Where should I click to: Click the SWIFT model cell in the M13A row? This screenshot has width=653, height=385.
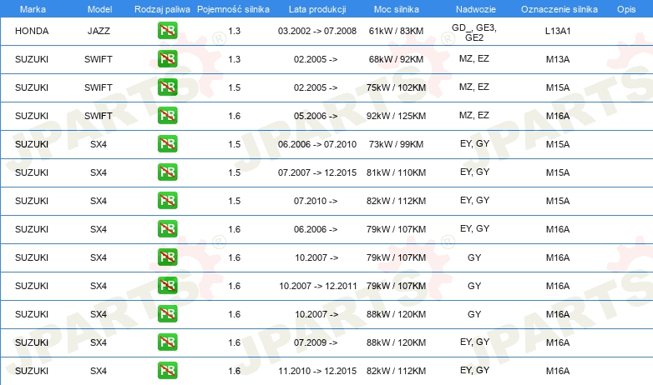click(99, 59)
